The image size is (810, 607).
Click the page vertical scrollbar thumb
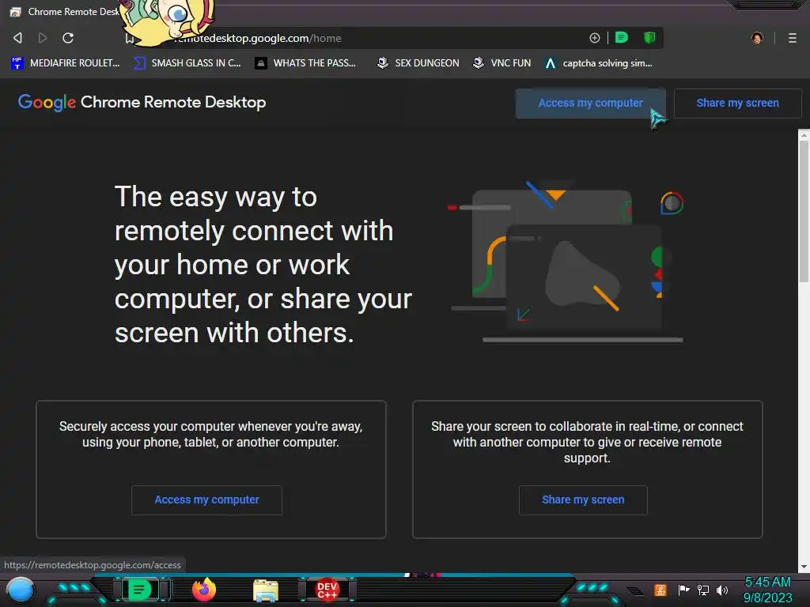click(804, 212)
